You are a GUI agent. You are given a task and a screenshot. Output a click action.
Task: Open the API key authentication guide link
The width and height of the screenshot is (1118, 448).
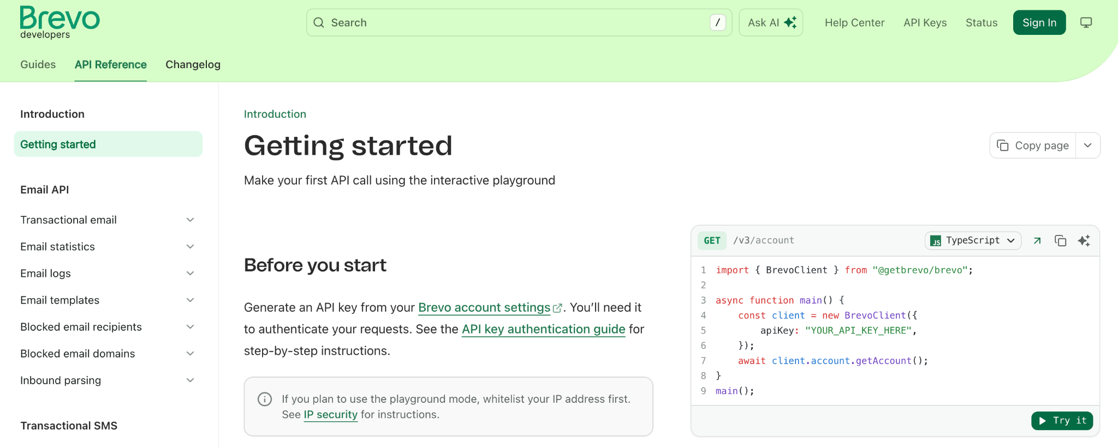point(544,329)
